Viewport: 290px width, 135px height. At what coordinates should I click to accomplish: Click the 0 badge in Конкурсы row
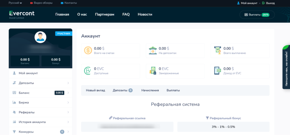click(62, 132)
